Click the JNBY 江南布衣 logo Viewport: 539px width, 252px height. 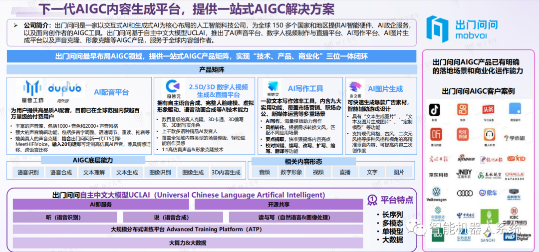pos(464,174)
